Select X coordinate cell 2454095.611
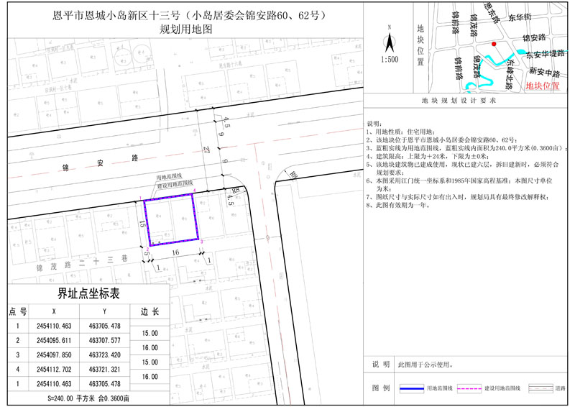The image size is (575, 407). [x=55, y=340]
